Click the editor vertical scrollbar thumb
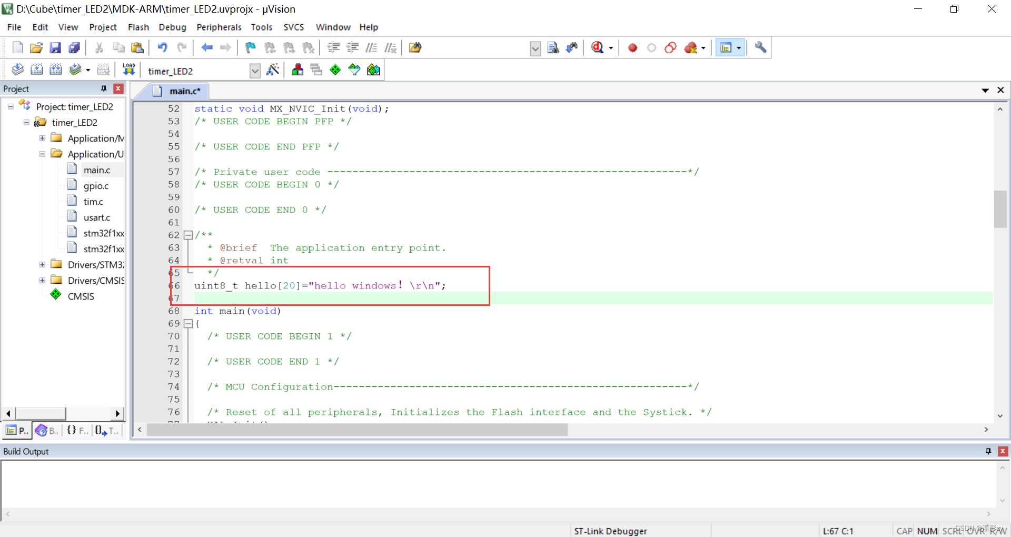Image resolution: width=1011 pixels, height=537 pixels. (x=1000, y=209)
